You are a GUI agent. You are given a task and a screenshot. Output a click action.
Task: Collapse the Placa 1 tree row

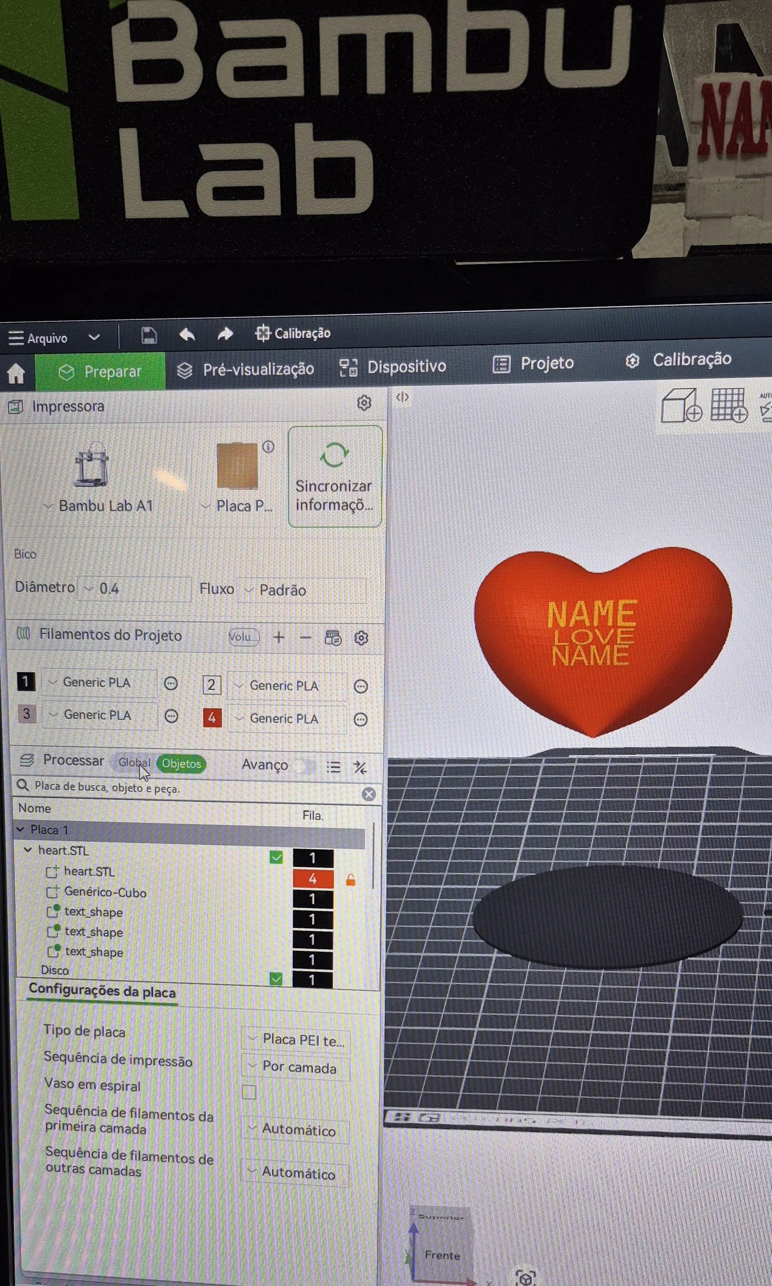(x=20, y=829)
